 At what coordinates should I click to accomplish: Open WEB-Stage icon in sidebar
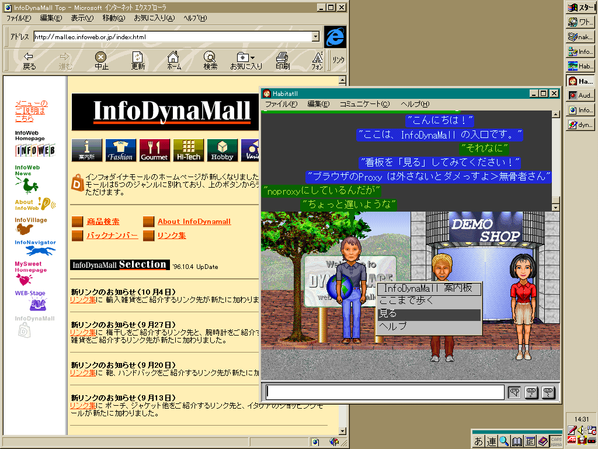(38, 304)
